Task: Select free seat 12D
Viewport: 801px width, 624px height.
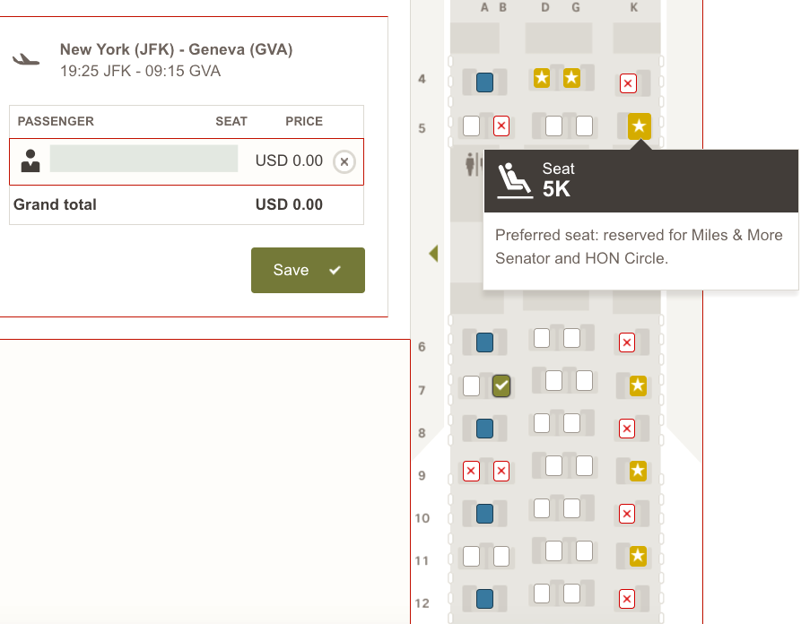Action: [542, 594]
